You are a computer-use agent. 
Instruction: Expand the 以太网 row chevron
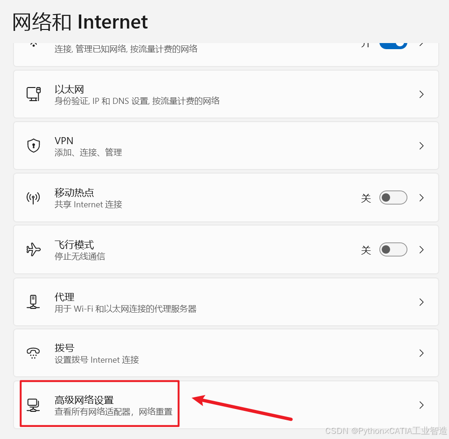click(421, 94)
